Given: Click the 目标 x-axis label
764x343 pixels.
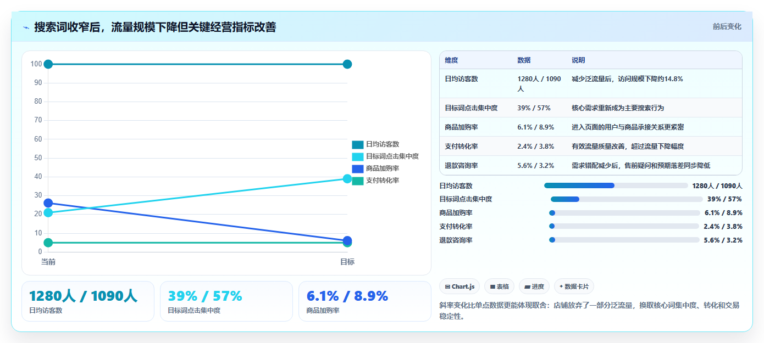Looking at the screenshot, I should [x=347, y=262].
